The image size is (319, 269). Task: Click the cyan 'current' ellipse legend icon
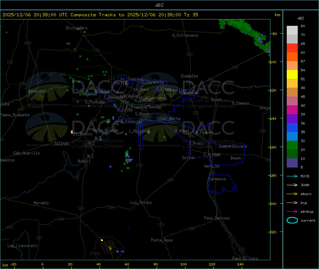tap(292, 220)
